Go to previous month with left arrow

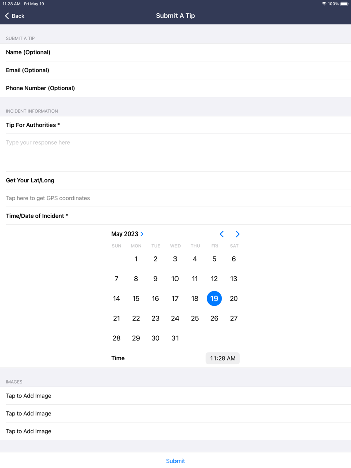(222, 235)
